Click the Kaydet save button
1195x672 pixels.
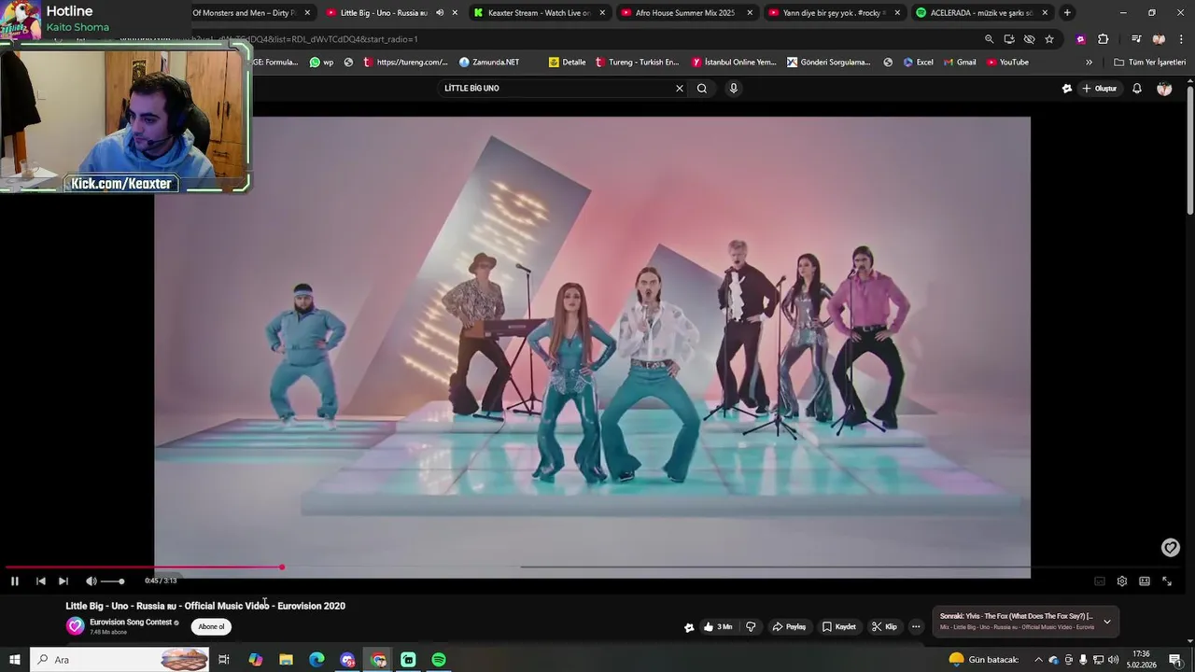click(838, 627)
